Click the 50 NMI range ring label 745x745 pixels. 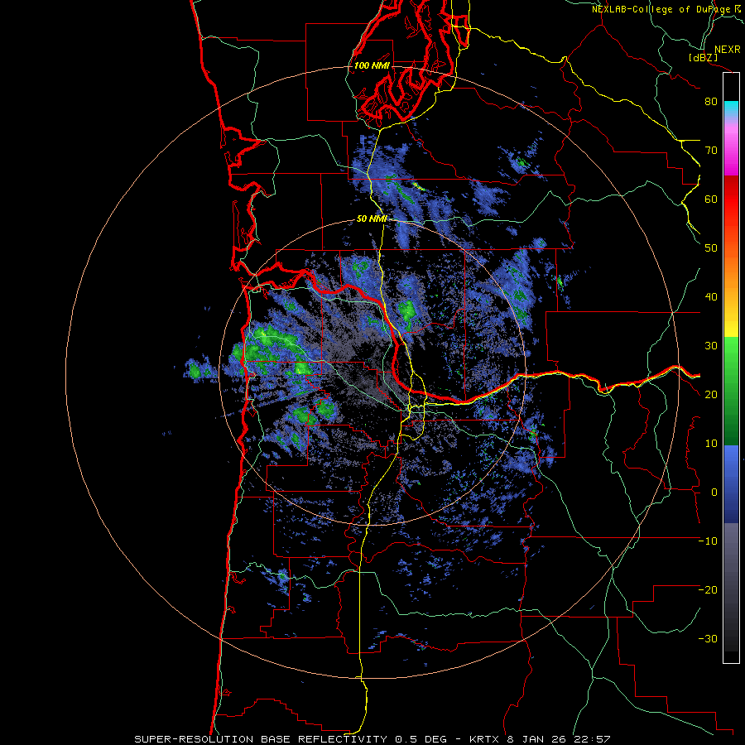point(372,219)
